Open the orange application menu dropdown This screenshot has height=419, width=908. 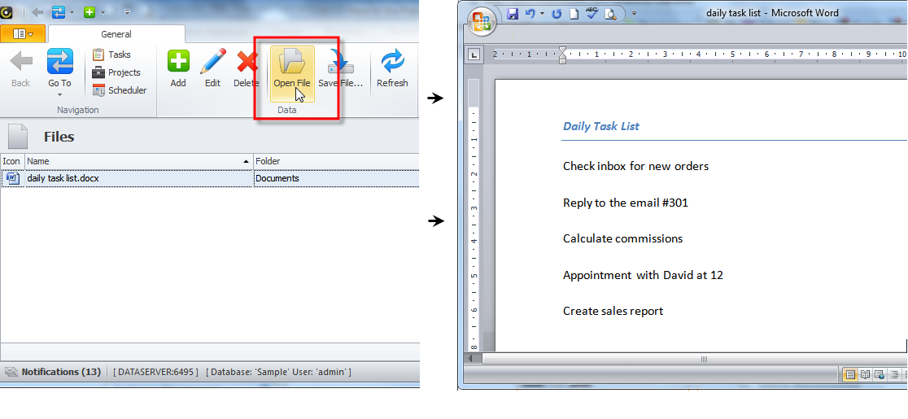(23, 33)
